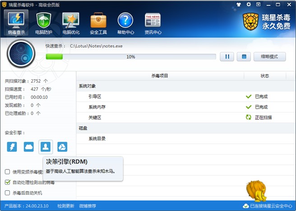Viewport: 296px width, 211px height.
Task: Click the 决策引擎 RDM person engine icon
Action: coord(46,146)
